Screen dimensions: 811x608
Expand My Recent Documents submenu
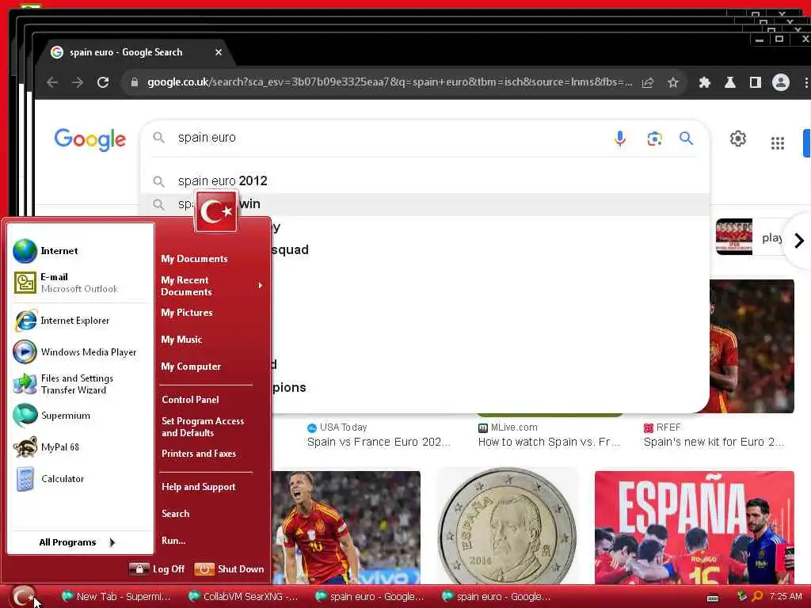(x=212, y=286)
